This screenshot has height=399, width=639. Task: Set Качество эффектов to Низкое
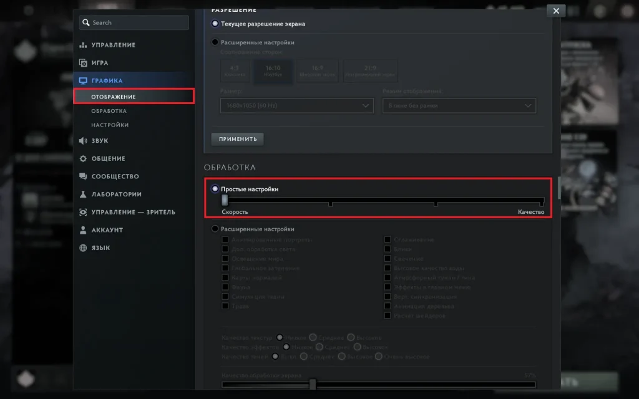tap(286, 347)
